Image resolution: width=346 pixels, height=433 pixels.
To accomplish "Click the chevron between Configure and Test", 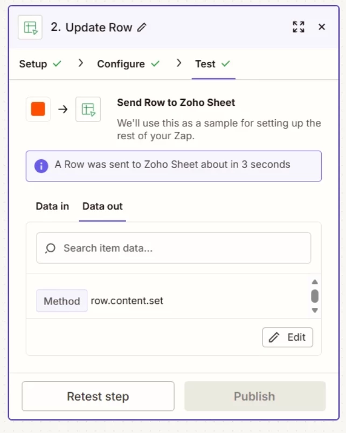I will tap(179, 63).
